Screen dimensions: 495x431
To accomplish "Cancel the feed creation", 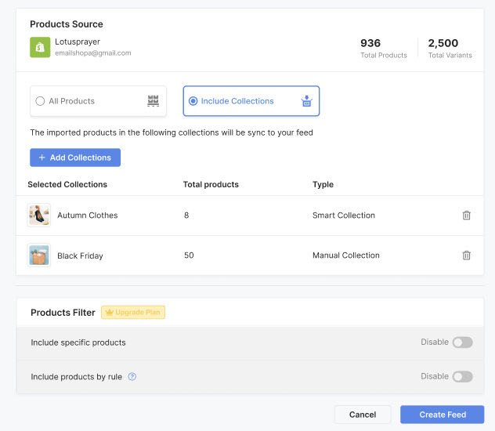I will tap(363, 415).
